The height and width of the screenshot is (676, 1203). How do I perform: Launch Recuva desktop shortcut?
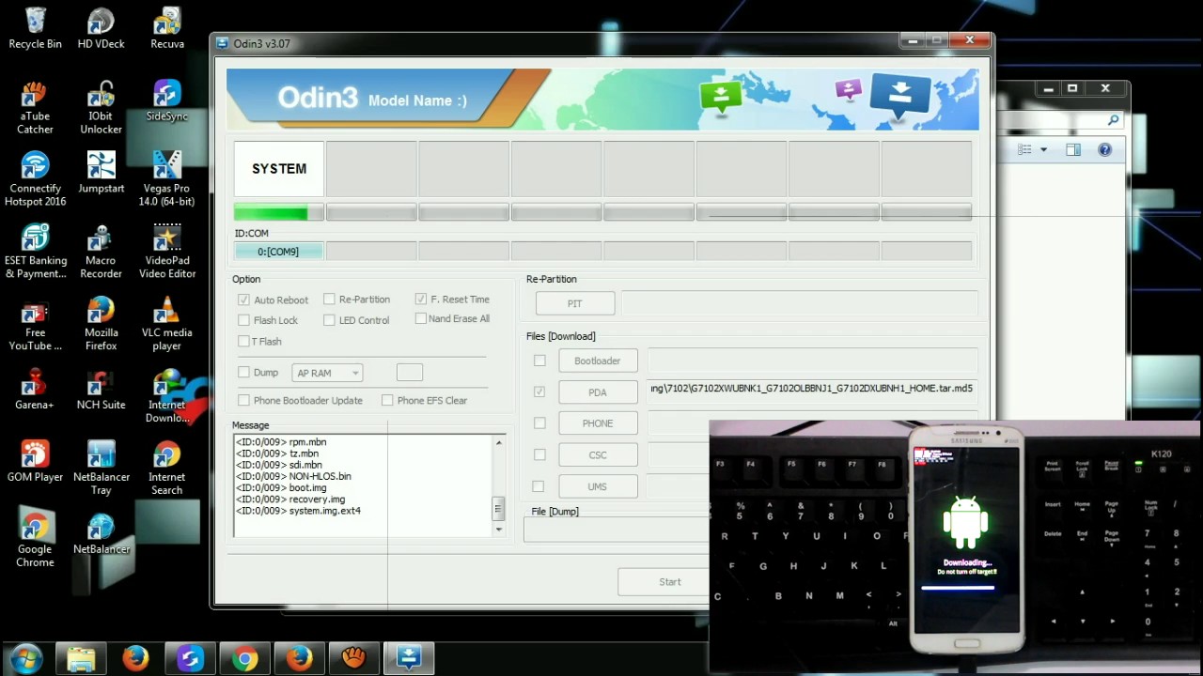167,28
